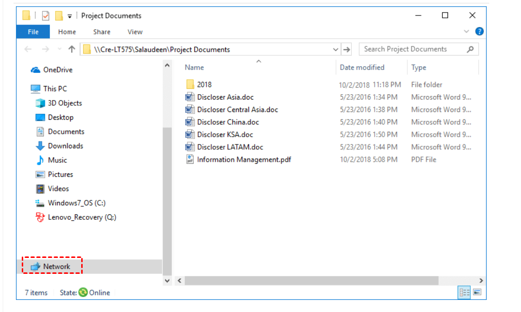Click Lenovo_Recovery (Q:) drive
The image size is (521, 312).
point(82,217)
